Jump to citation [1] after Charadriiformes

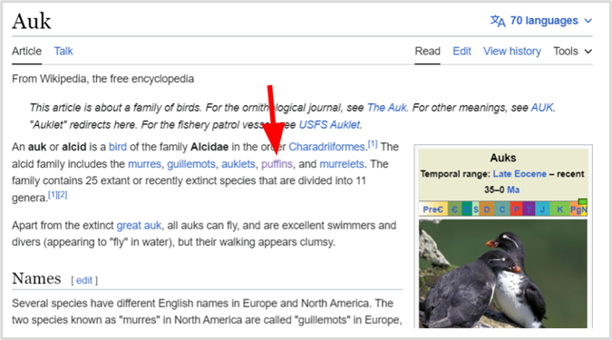pyautogui.click(x=373, y=144)
